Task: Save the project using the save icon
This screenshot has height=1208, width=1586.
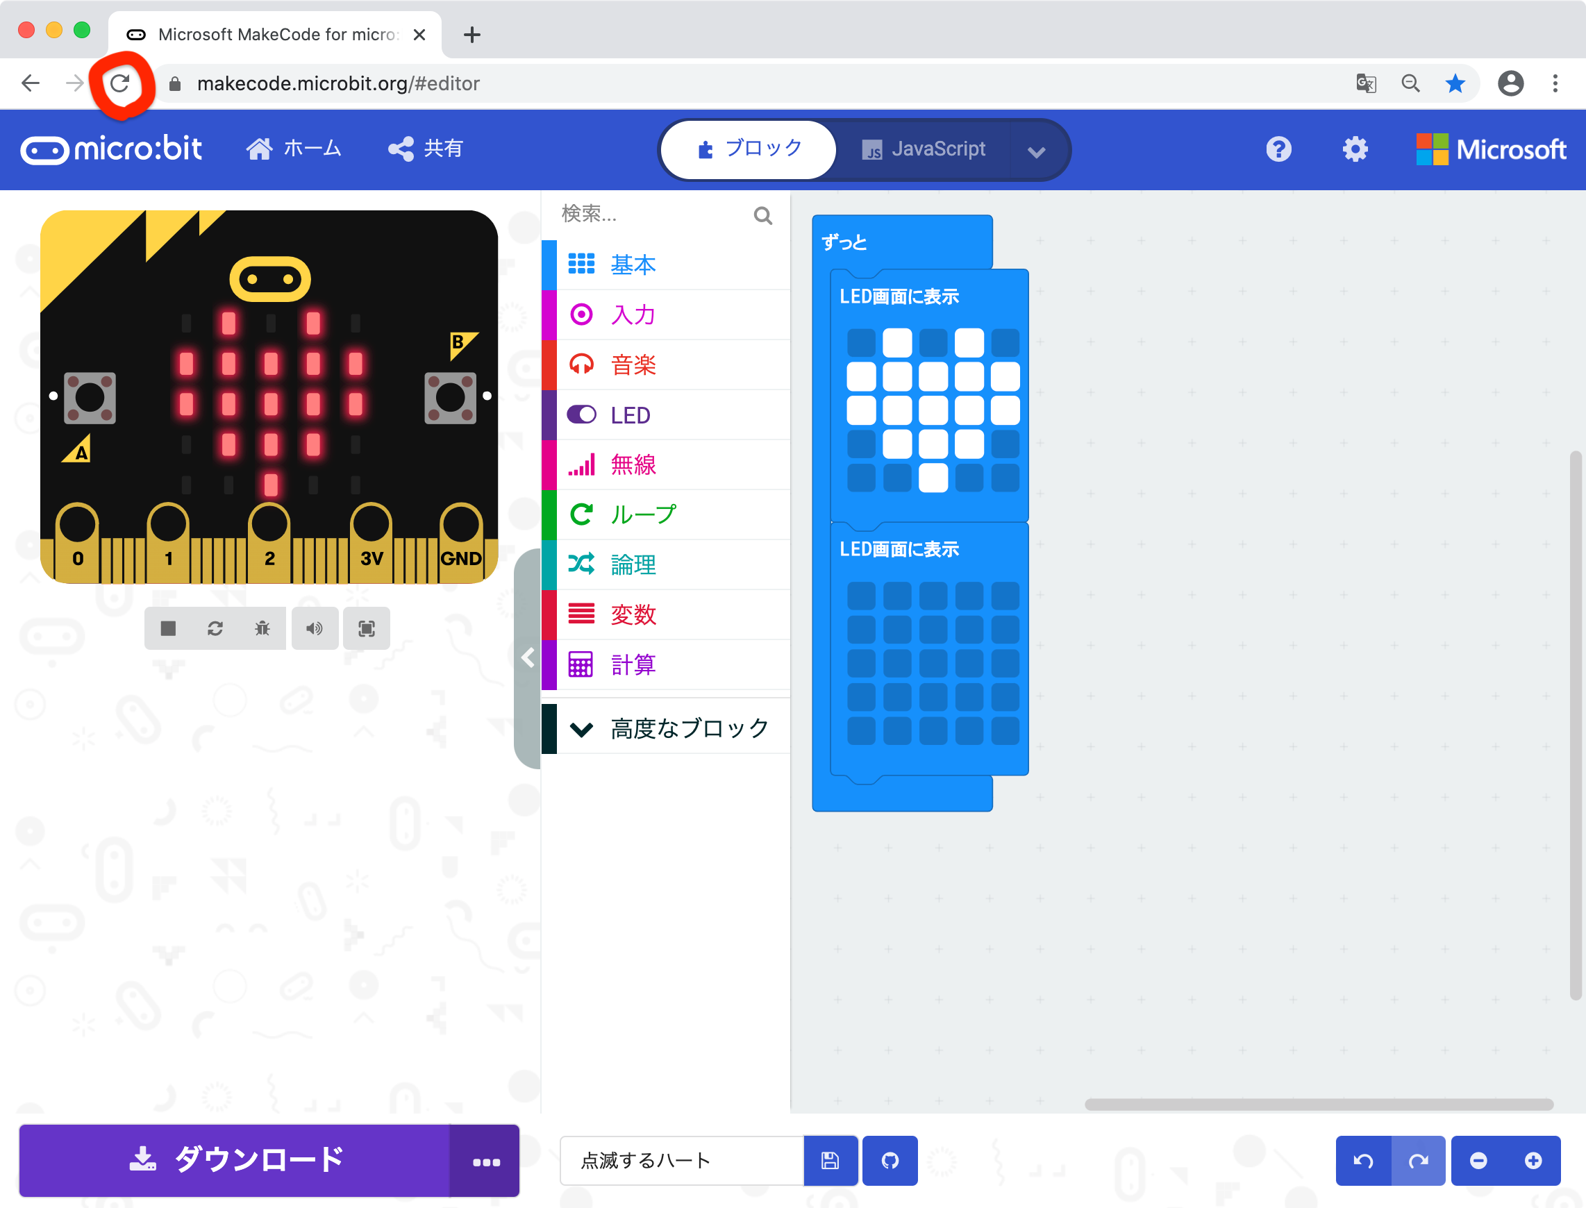Action: coord(830,1160)
